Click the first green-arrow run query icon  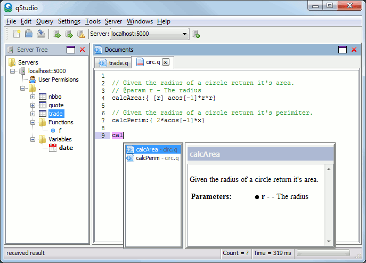pos(56,34)
